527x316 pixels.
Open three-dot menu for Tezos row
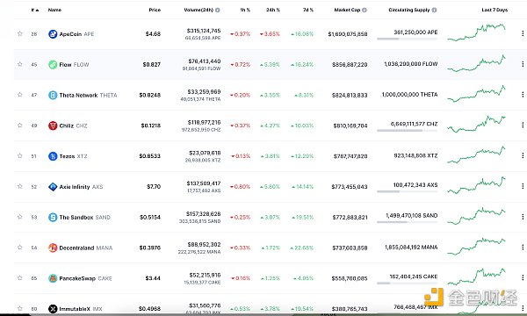[x=523, y=155]
